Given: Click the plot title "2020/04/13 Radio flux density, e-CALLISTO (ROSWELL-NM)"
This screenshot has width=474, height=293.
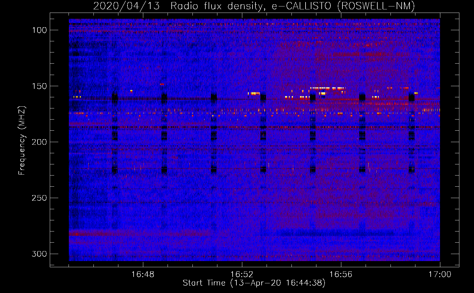Looking at the screenshot, I should (x=254, y=6).
